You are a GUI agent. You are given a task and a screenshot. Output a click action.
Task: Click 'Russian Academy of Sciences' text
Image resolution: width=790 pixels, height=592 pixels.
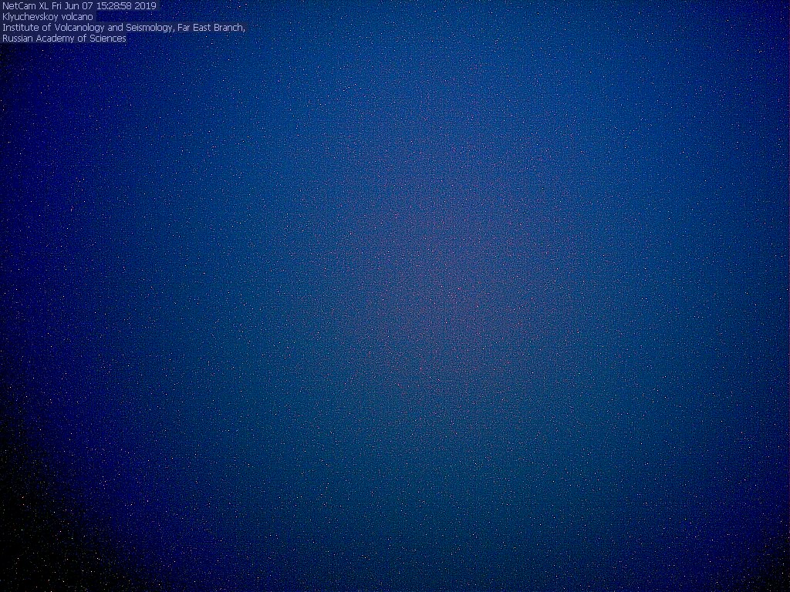coord(65,39)
